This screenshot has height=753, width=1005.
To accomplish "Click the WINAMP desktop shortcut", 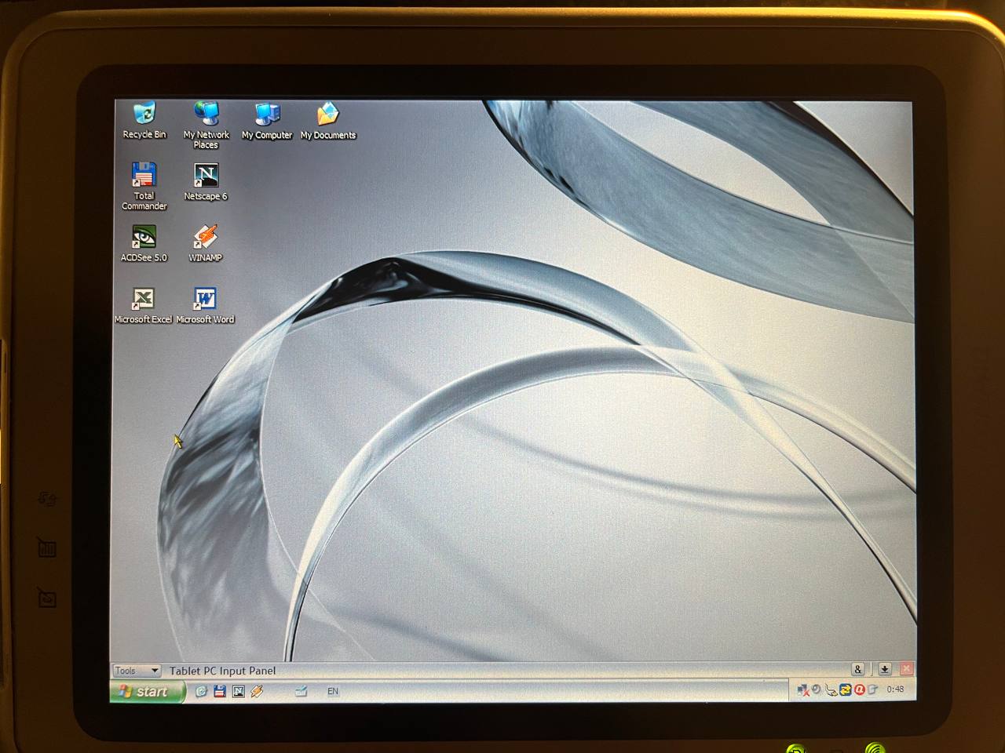I will point(205,237).
